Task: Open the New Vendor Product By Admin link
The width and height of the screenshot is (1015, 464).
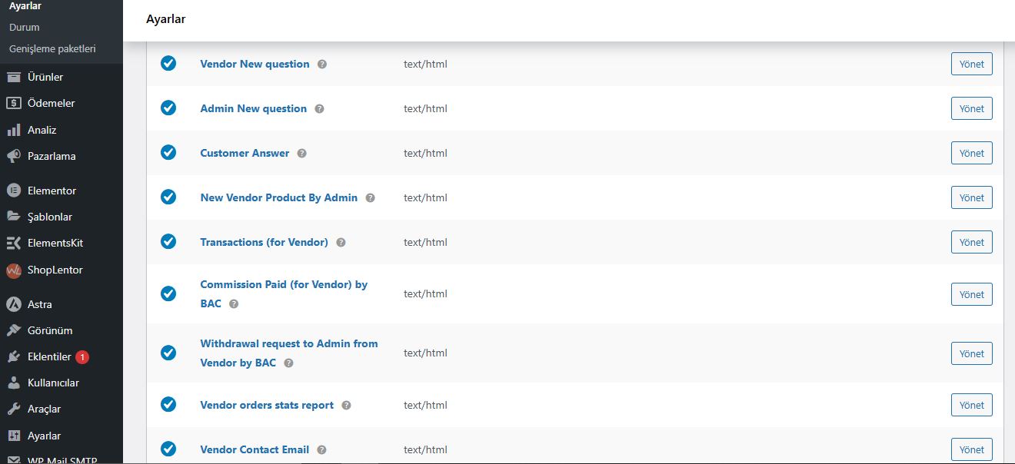Action: (278, 197)
